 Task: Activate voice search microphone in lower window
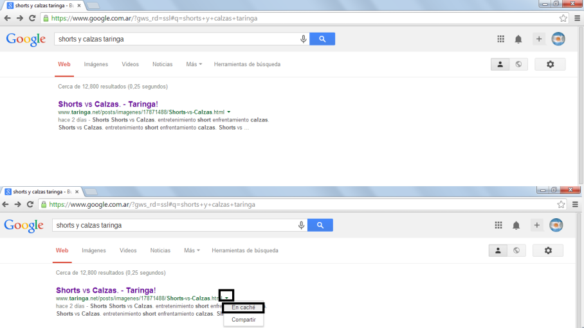tap(301, 225)
